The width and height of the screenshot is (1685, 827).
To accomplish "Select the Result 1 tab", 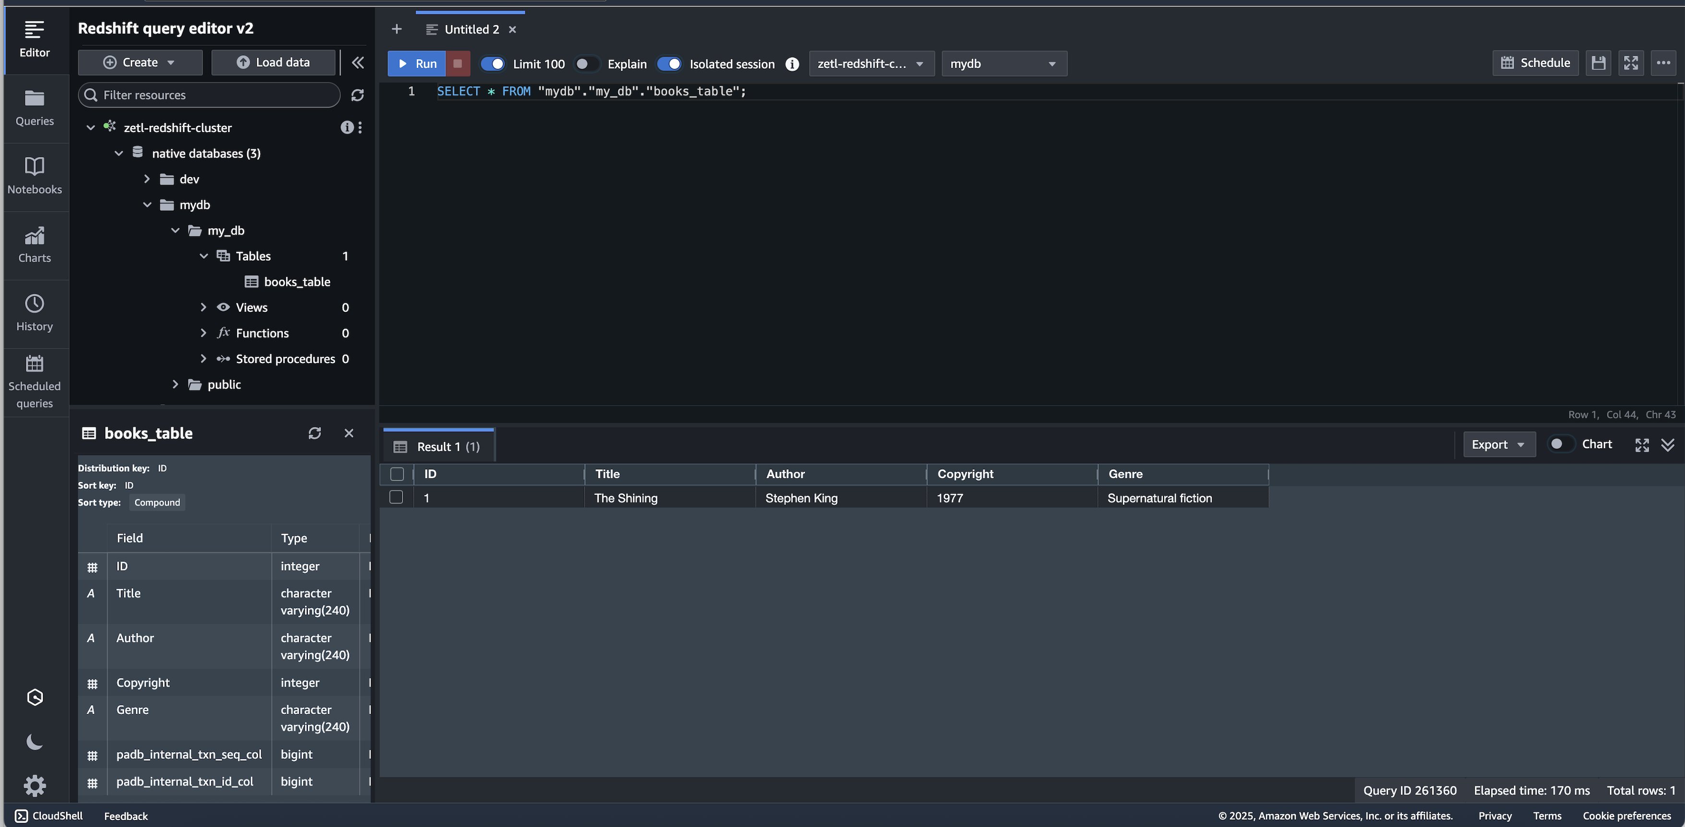I will [438, 446].
